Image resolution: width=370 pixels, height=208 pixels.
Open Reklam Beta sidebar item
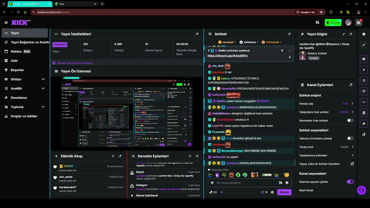[x=25, y=51]
